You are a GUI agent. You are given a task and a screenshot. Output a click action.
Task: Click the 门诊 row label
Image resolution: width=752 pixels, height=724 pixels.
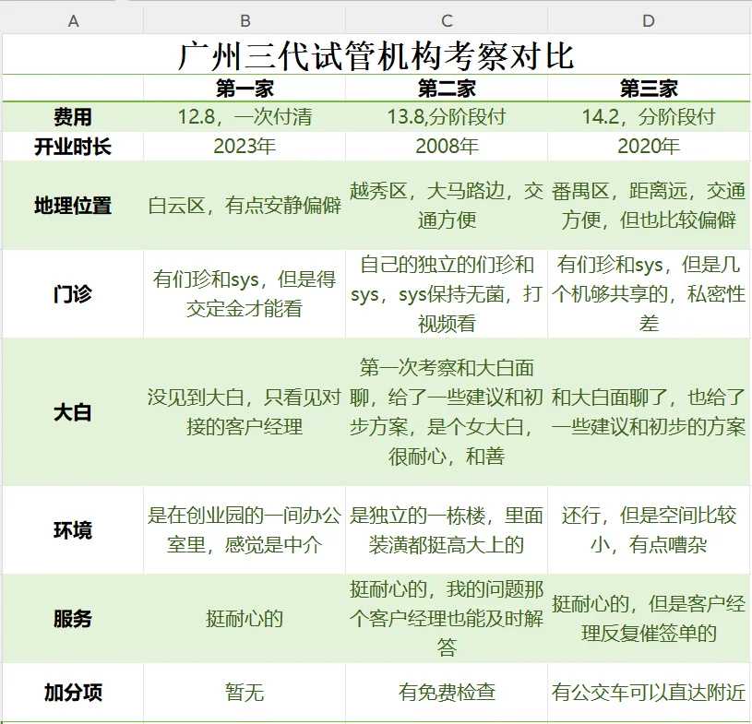click(x=73, y=293)
